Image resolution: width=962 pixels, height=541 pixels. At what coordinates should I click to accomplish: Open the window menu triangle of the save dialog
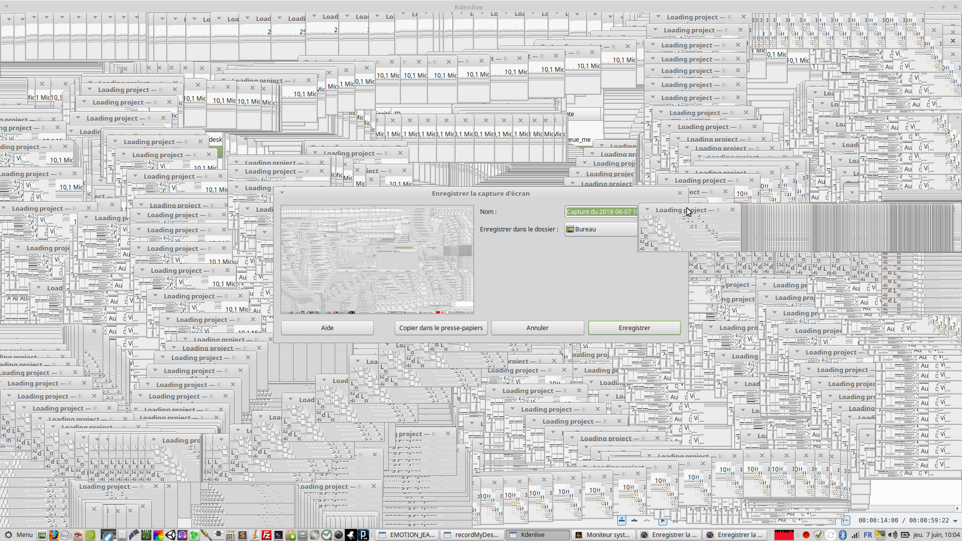pos(282,193)
